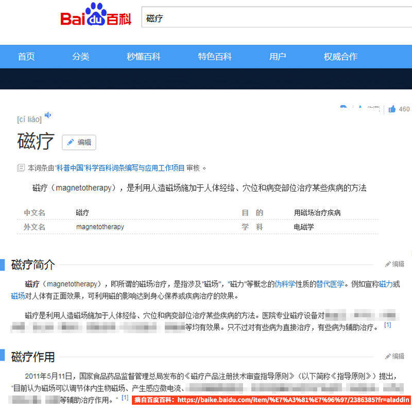The image size is (412, 412).
Task: Open the 权威合作 nav item
Action: pyautogui.click(x=340, y=57)
